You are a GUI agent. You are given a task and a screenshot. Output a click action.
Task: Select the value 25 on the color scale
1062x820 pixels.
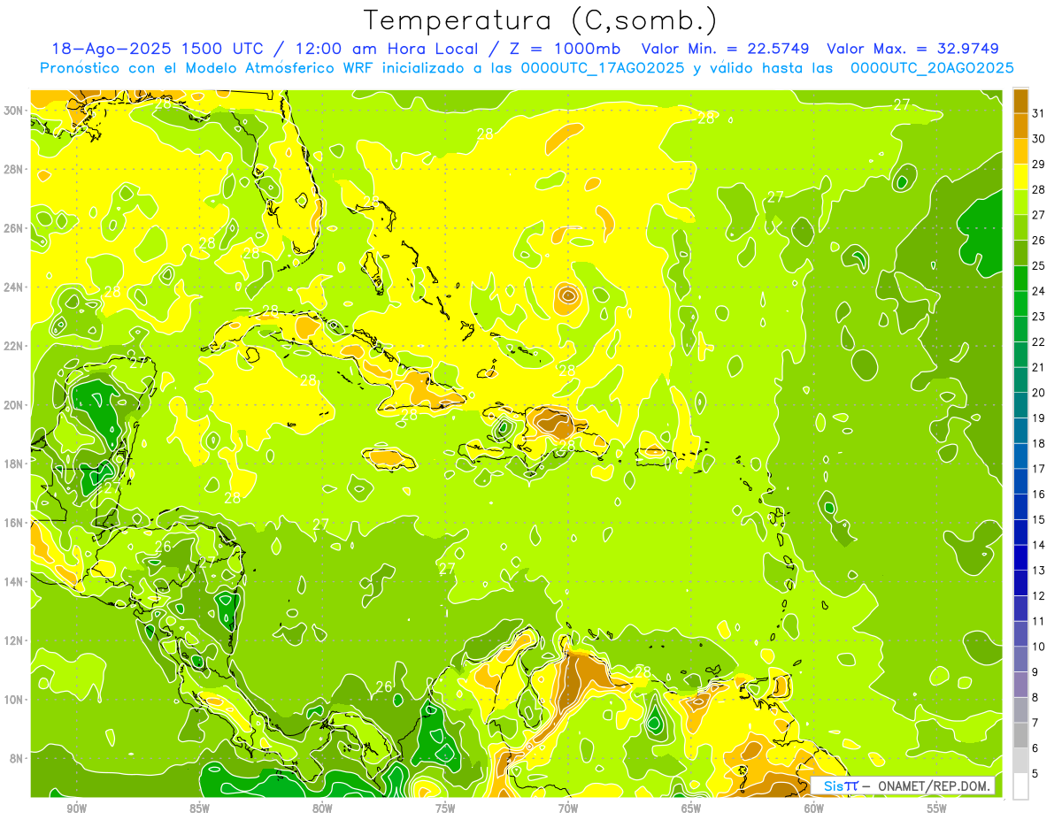1038,265
